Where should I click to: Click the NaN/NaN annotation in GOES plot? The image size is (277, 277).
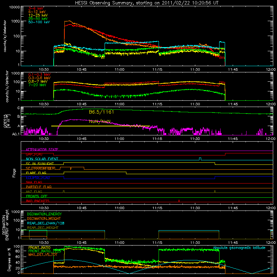click(100, 122)
